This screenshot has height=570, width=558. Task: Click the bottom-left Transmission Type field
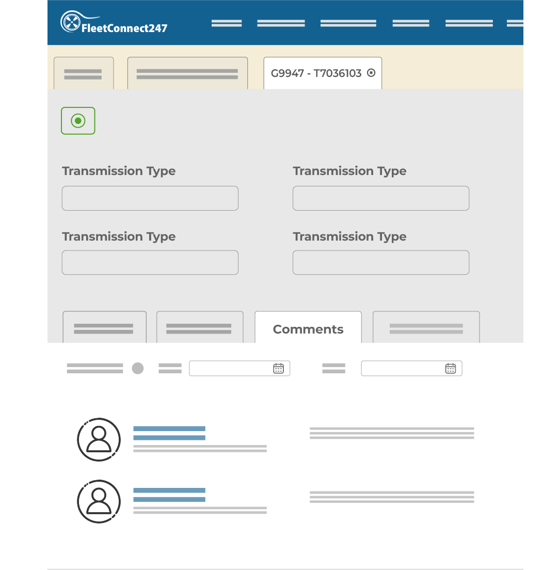tap(150, 262)
